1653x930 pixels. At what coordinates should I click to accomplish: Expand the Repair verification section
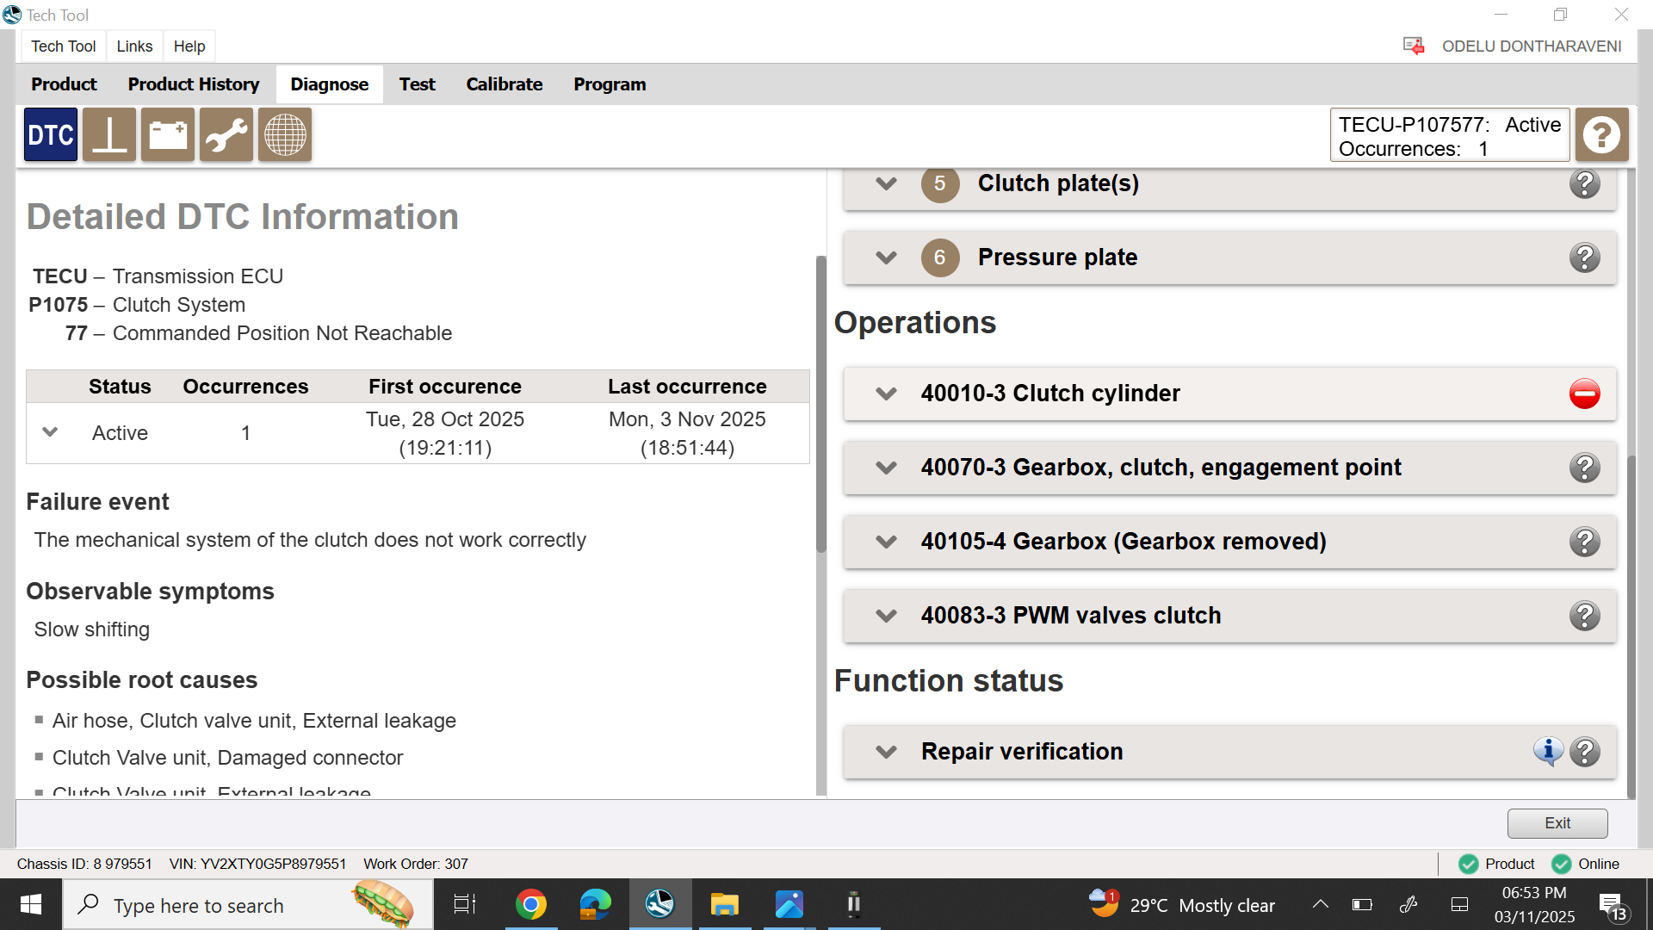886,752
